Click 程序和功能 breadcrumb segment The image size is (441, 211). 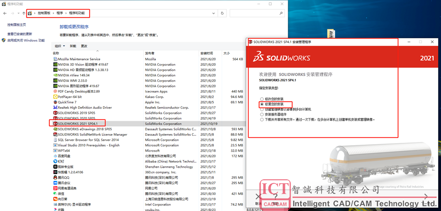(x=77, y=13)
